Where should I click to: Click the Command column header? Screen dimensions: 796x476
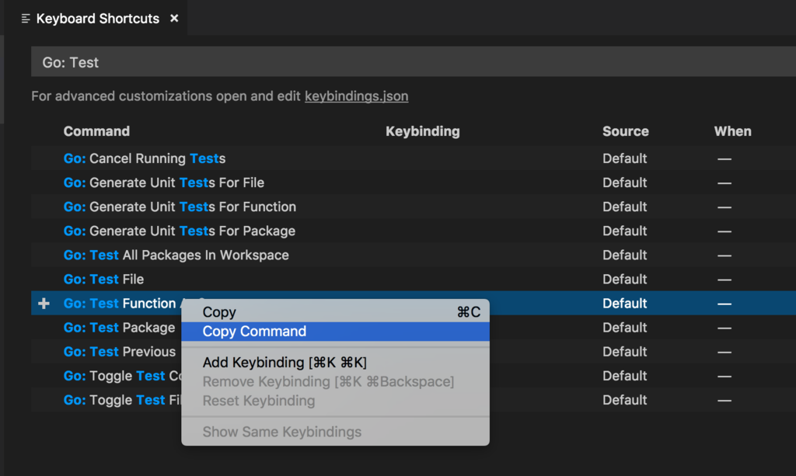pos(96,131)
